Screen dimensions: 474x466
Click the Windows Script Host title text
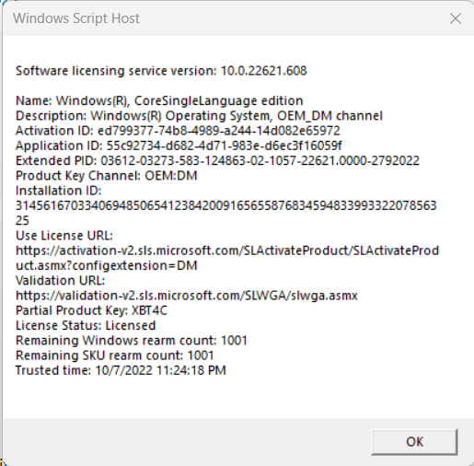coord(76,18)
